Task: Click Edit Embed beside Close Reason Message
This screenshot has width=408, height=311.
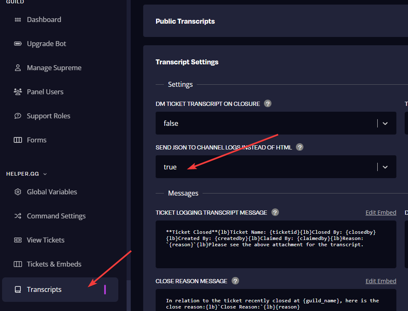Action: tap(381, 281)
